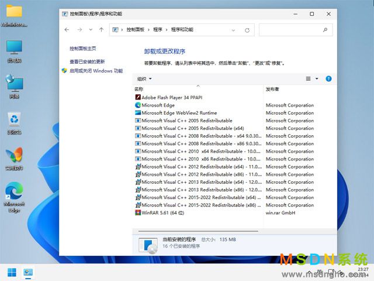Click the view options list icon
This screenshot has width=374, height=281.
308,78
